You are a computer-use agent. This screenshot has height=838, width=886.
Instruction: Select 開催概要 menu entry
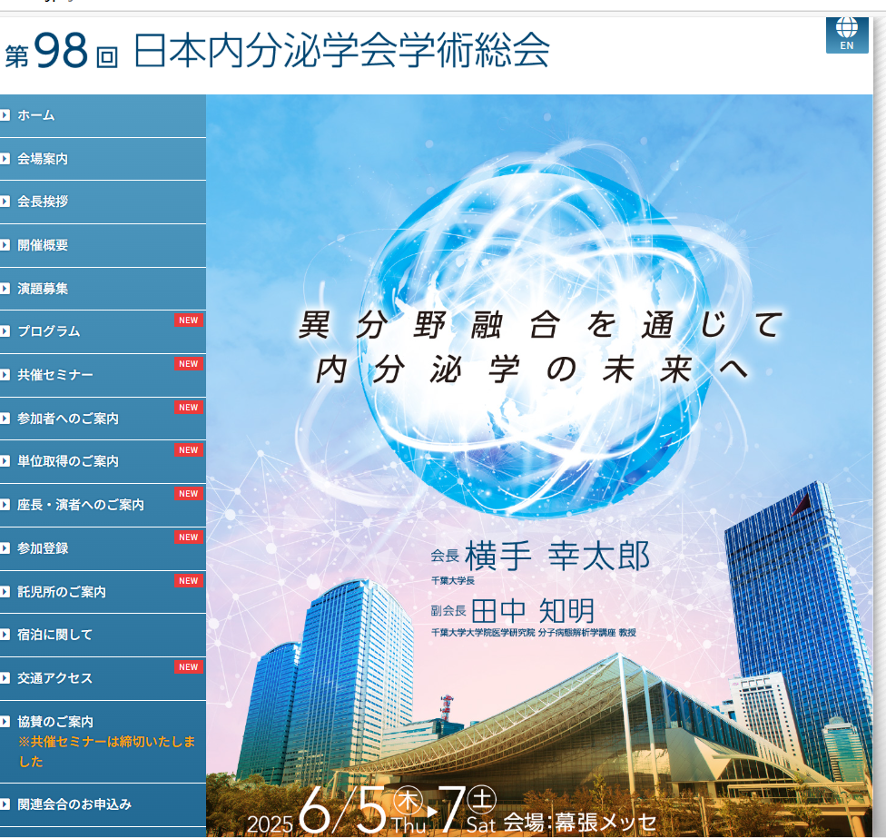click(103, 246)
